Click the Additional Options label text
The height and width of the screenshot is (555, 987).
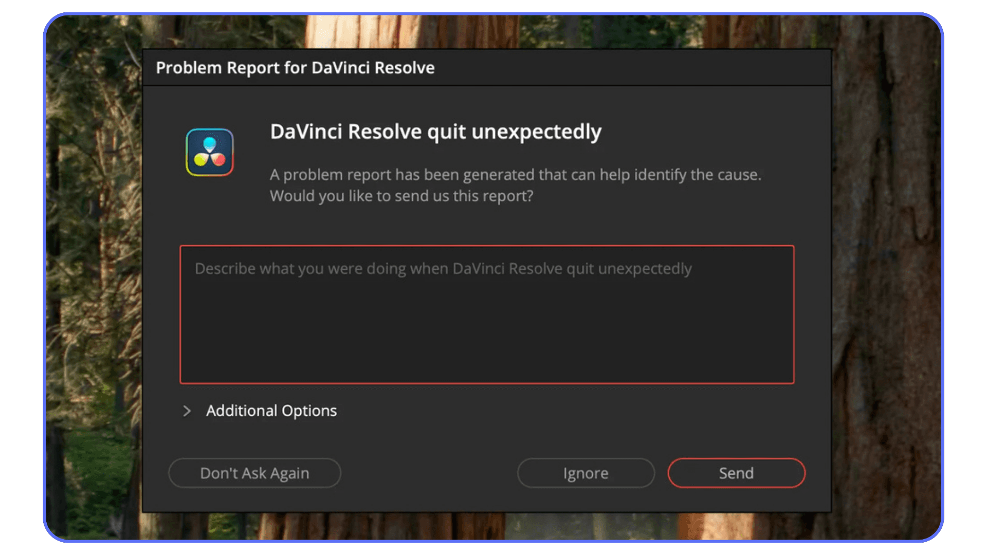coord(271,411)
